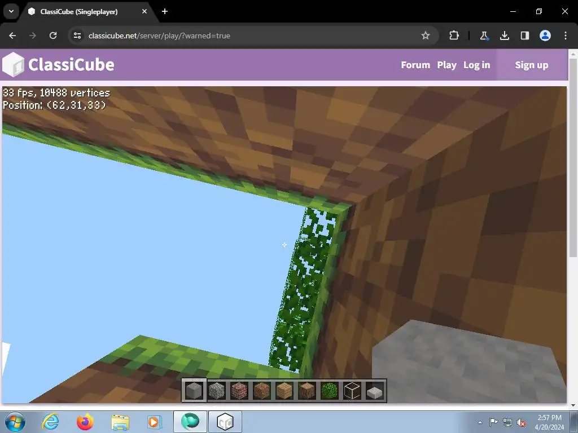This screenshot has width=578, height=433.
Task: Select the brick block in hotbar
Action: pyautogui.click(x=239, y=391)
